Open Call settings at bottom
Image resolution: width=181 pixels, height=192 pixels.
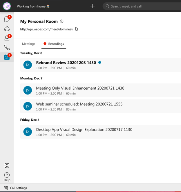click(x=16, y=188)
